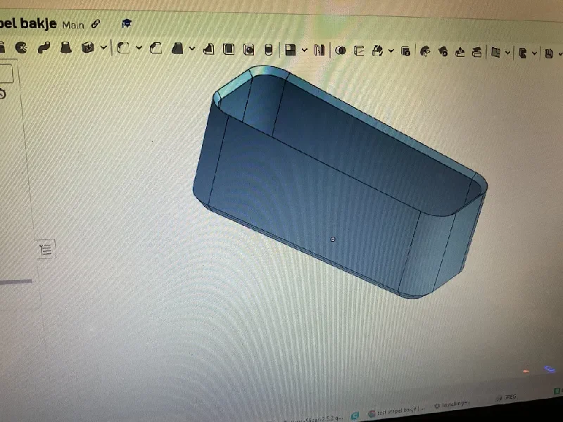Screen dimensions: 563x422
Task: Toggle the feature list panel icon
Action: pos(46,249)
